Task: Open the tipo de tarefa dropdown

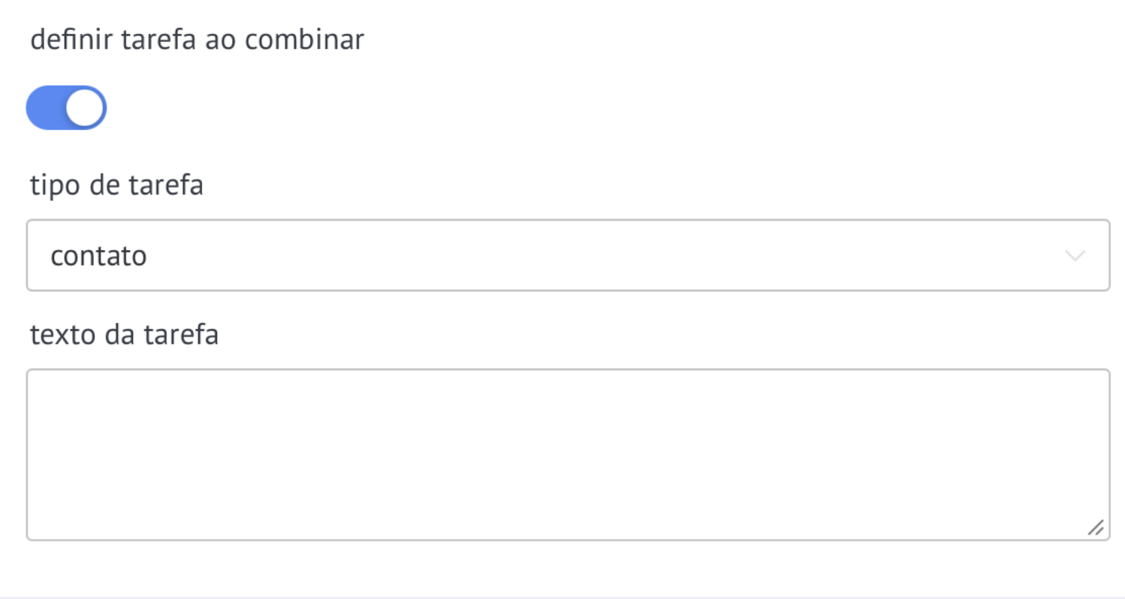Action: tap(568, 255)
